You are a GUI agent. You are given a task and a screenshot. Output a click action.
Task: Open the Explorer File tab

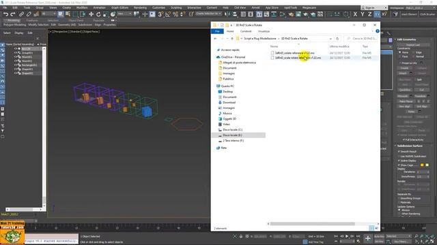click(217, 31)
